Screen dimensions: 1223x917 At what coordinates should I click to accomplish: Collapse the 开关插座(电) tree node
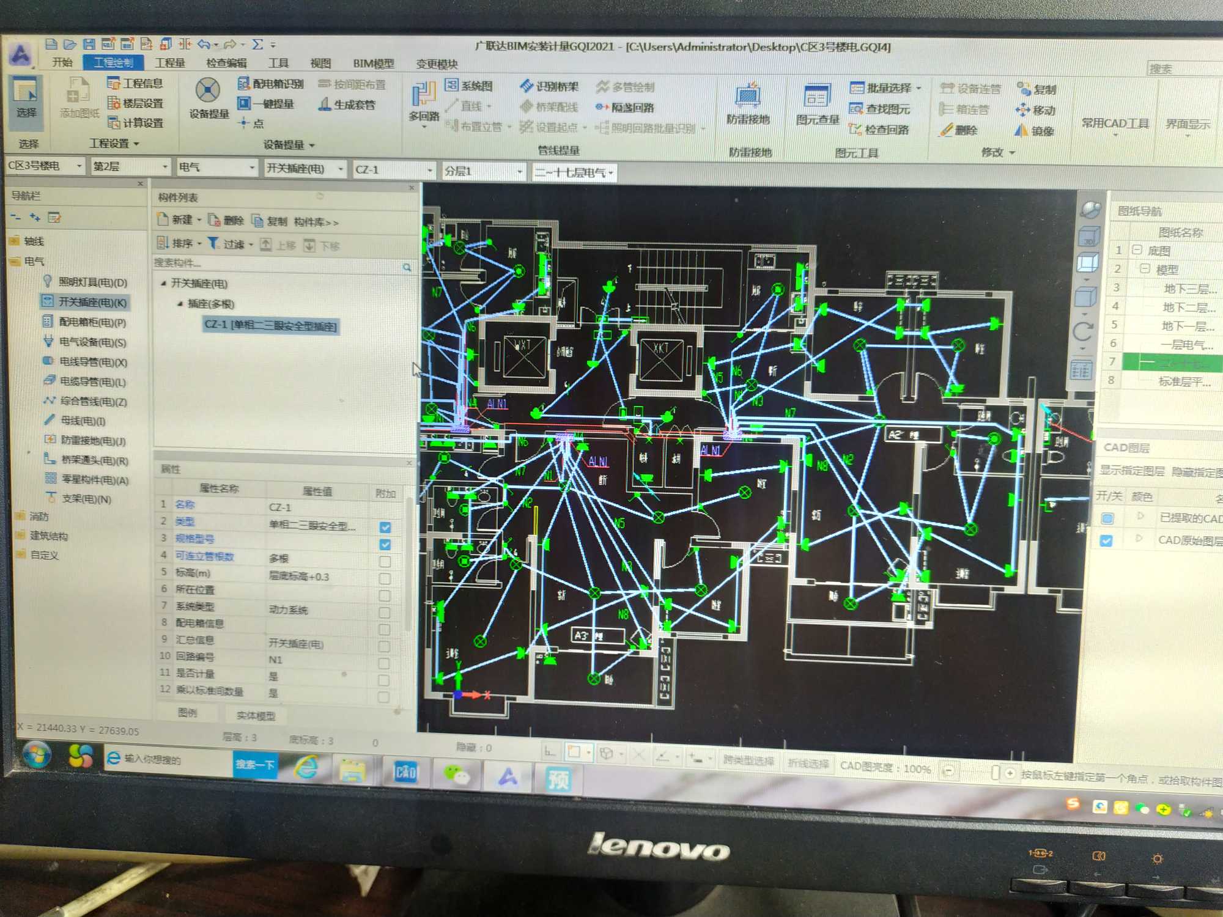click(x=163, y=283)
